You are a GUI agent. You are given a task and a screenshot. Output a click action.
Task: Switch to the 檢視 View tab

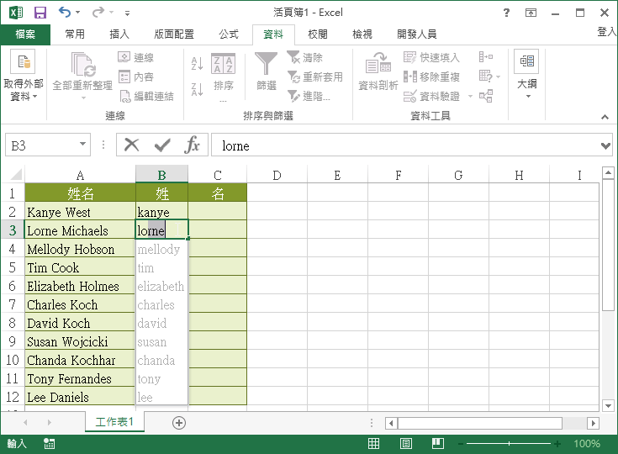pos(362,34)
